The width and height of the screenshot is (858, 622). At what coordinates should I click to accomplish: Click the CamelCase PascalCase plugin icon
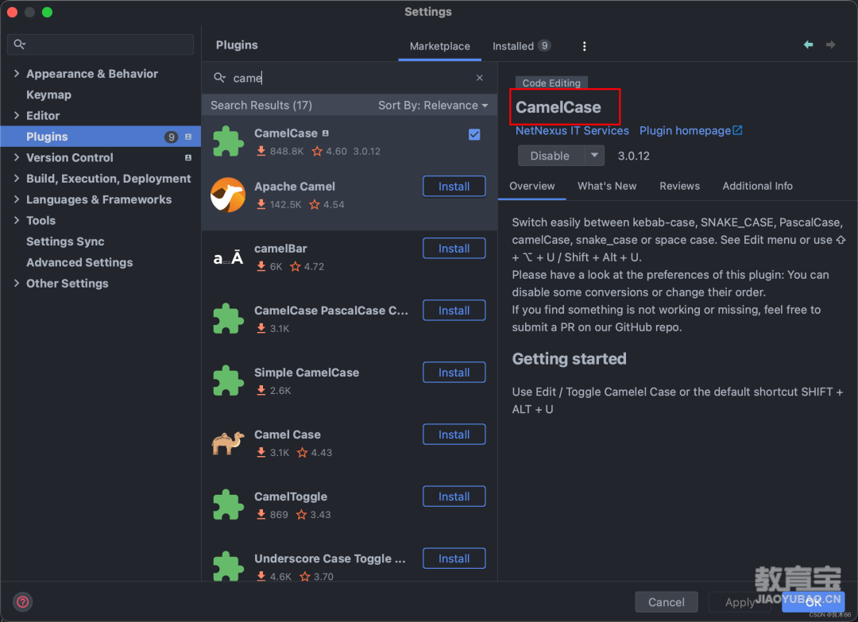[228, 319]
